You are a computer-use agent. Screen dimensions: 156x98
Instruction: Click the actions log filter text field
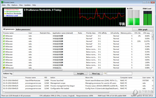[119, 74]
